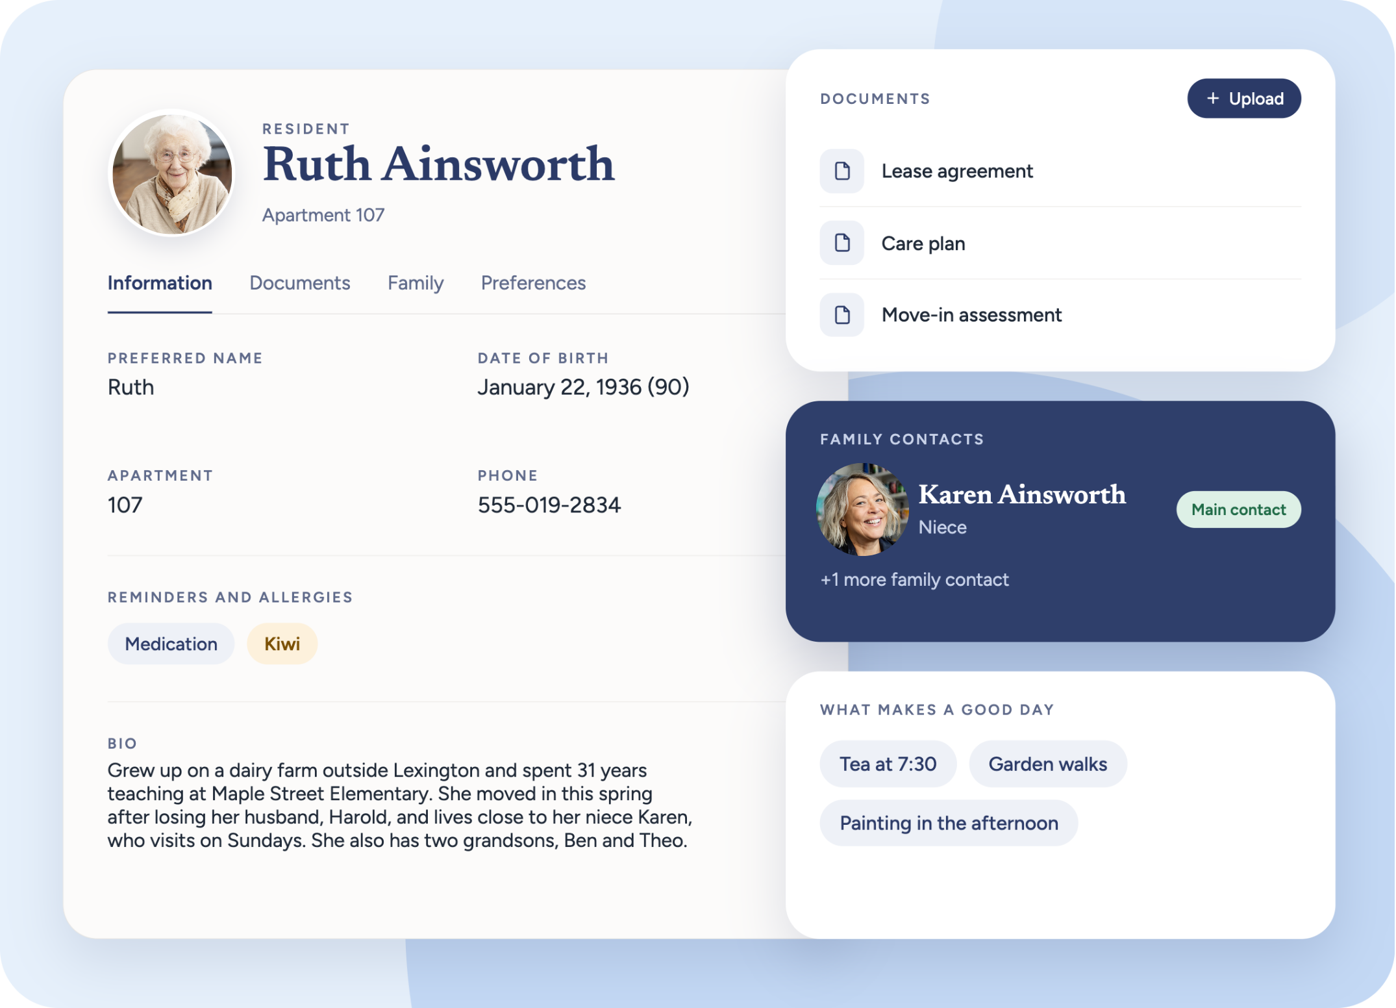1396x1008 pixels.
Task: Click the Lease agreement document icon
Action: click(842, 171)
